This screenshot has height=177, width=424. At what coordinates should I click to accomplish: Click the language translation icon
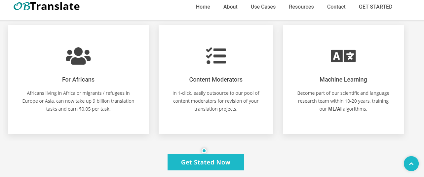(343, 56)
